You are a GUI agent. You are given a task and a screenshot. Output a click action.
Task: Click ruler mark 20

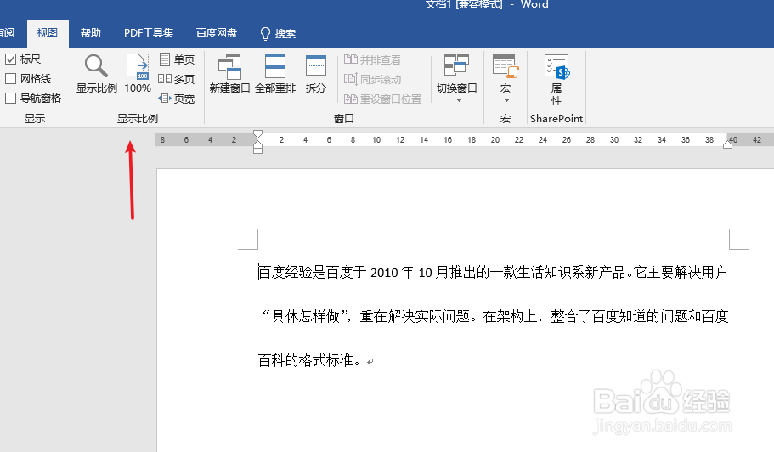[495, 140]
